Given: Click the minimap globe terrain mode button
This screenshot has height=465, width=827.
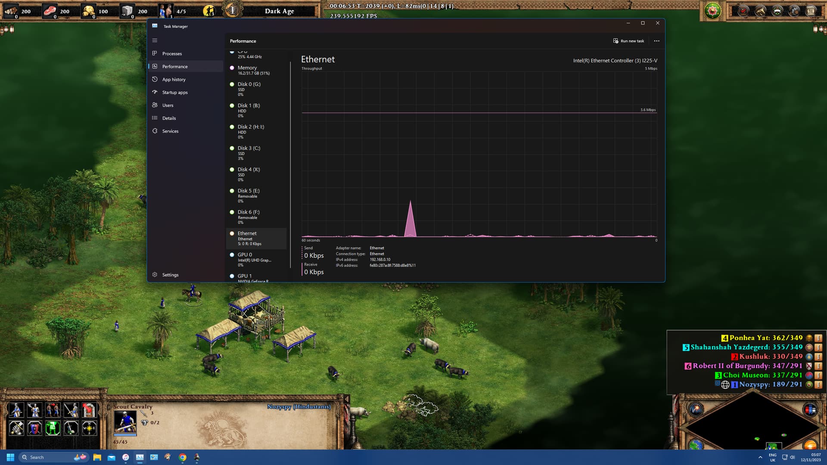Looking at the screenshot, I should [696, 444].
